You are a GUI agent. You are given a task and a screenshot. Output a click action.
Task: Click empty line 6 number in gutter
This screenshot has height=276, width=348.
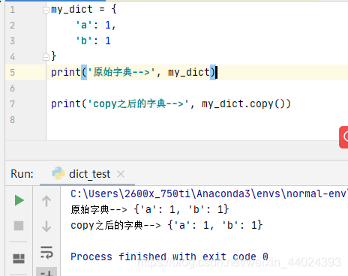coord(13,88)
